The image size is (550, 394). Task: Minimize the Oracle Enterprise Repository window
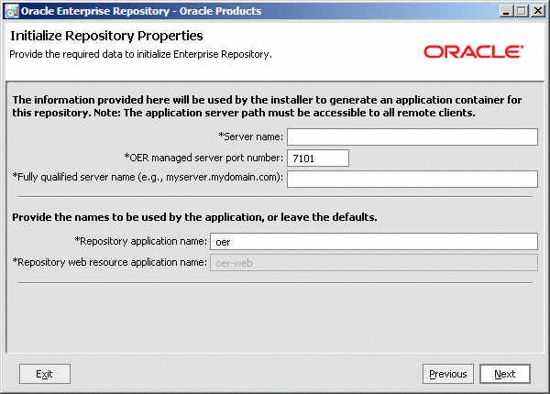coord(505,11)
